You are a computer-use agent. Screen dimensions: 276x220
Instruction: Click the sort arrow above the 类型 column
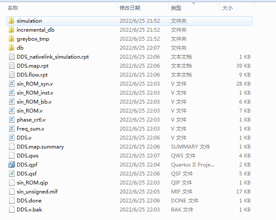[194, 3]
